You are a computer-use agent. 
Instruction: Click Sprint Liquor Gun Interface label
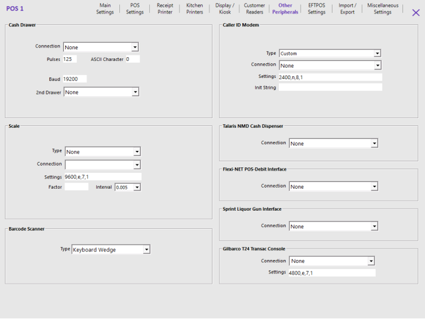(x=252, y=209)
